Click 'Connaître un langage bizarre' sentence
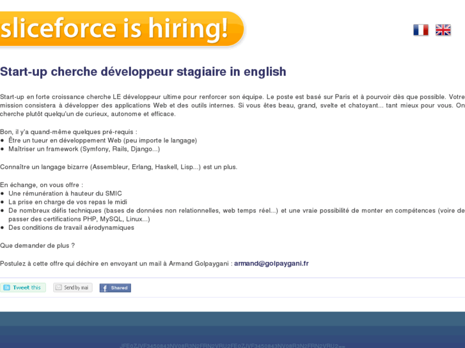This screenshot has height=348, width=465. point(118,167)
